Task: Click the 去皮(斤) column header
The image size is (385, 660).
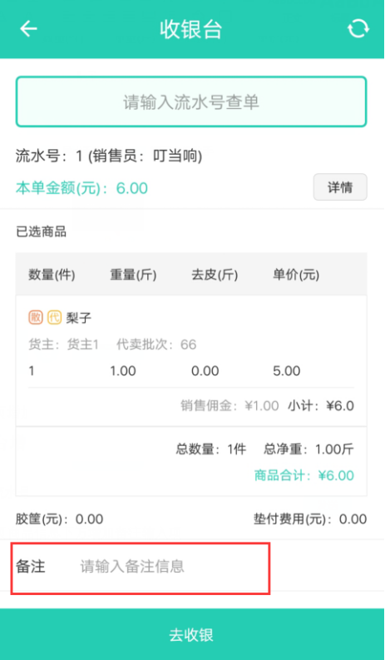Action: (x=215, y=275)
